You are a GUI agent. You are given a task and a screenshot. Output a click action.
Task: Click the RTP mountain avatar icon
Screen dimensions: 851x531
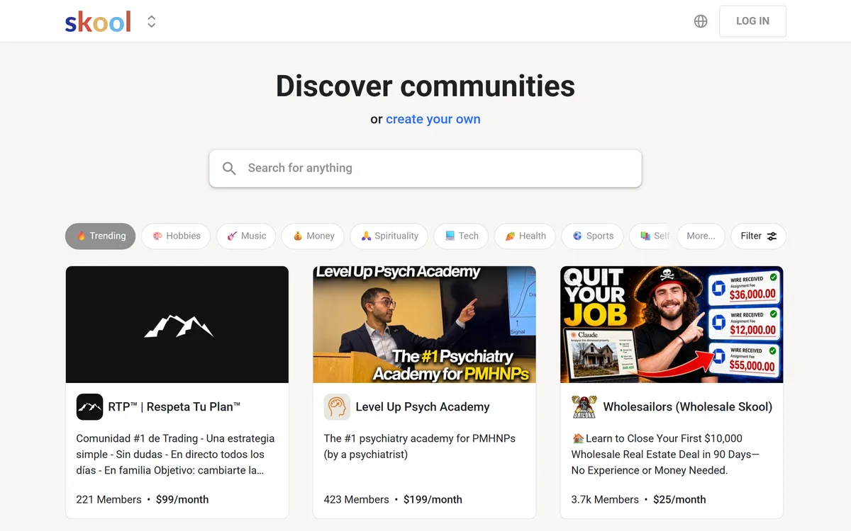point(89,407)
